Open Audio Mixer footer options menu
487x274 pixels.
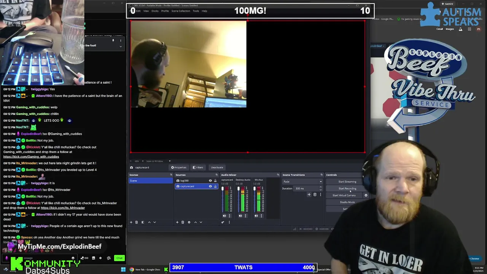(229, 222)
